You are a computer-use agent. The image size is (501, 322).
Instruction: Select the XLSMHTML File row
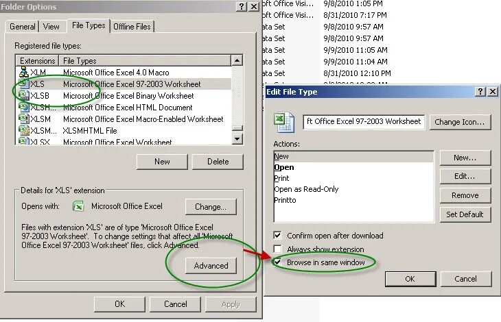tap(124, 131)
